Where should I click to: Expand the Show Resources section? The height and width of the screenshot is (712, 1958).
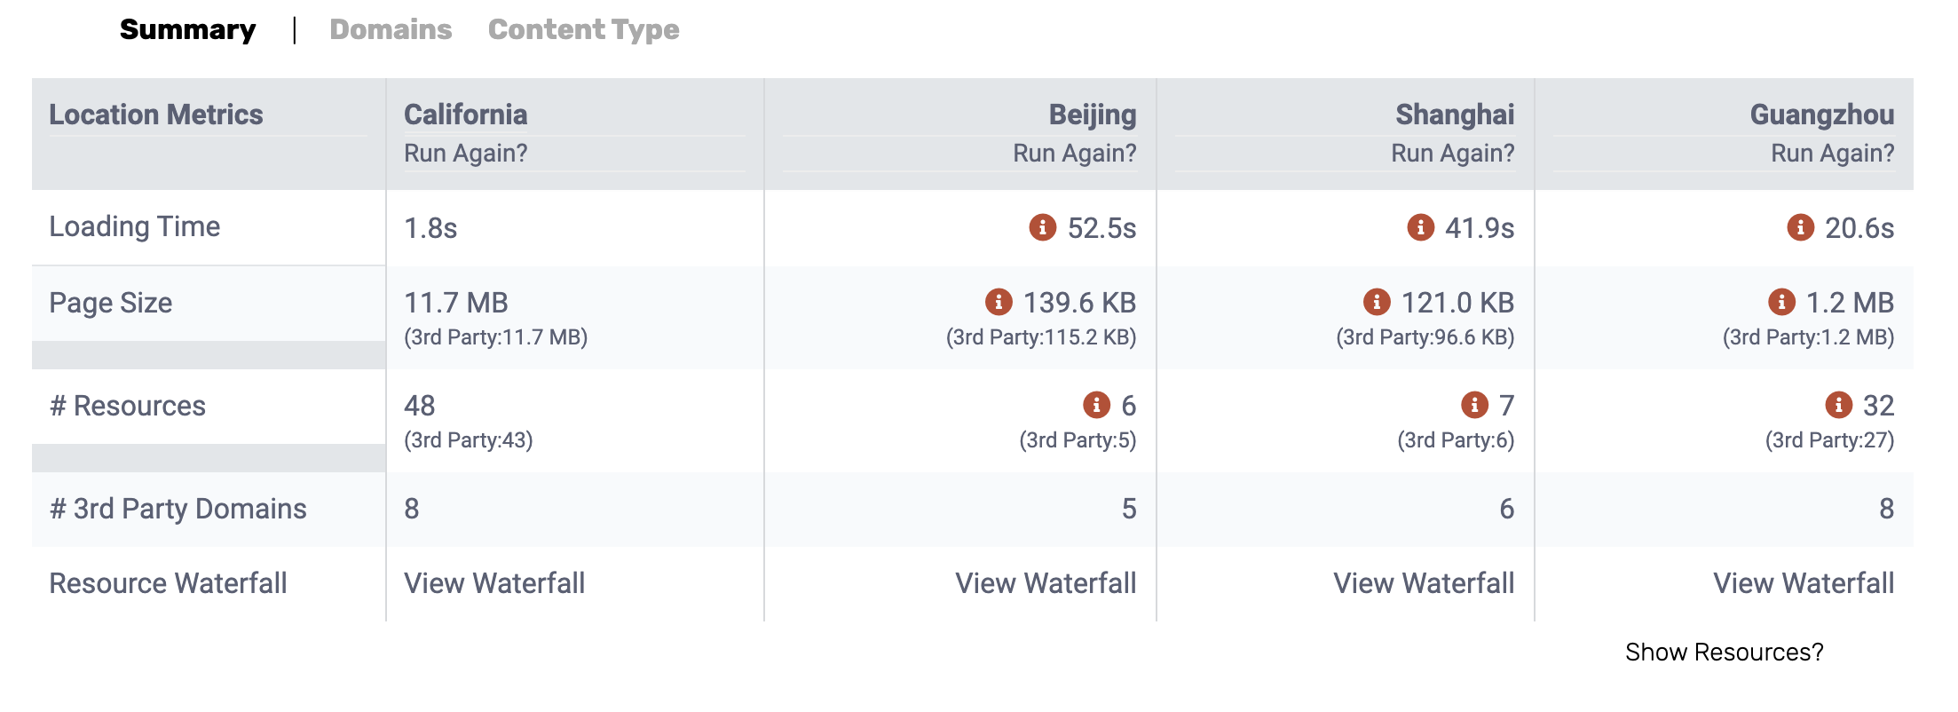coord(1724,652)
